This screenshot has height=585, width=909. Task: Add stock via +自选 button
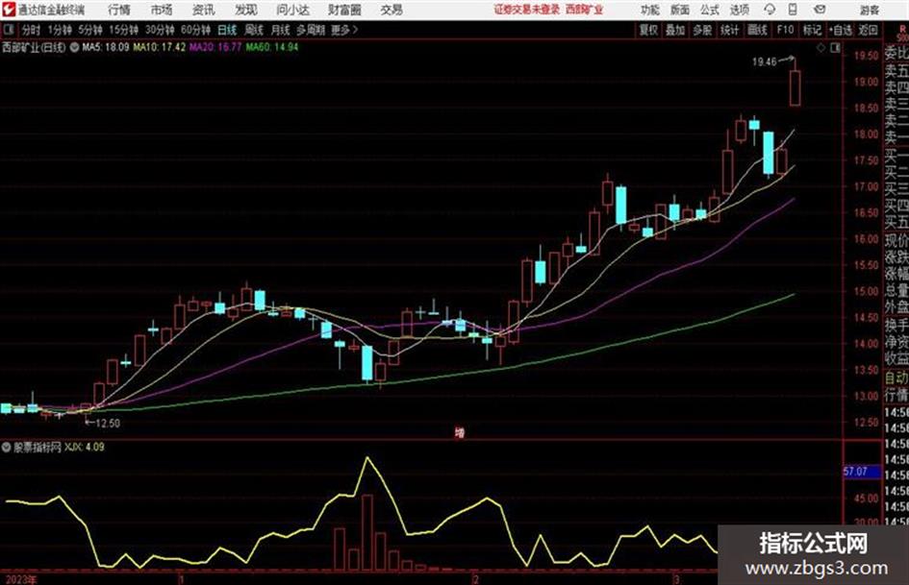click(x=841, y=30)
